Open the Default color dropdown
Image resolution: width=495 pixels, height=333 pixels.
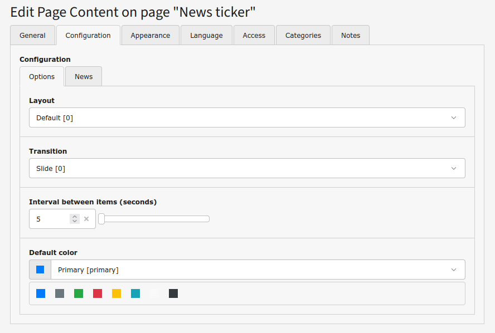[258, 270]
